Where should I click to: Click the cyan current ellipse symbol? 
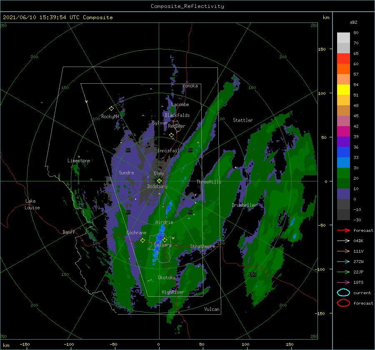point(343,293)
